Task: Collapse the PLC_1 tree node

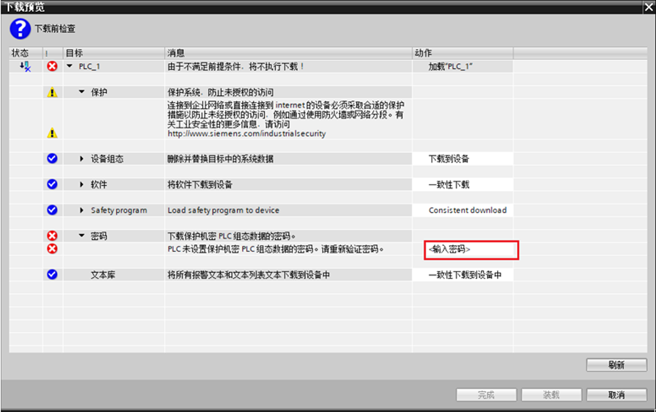Action: tap(70, 66)
